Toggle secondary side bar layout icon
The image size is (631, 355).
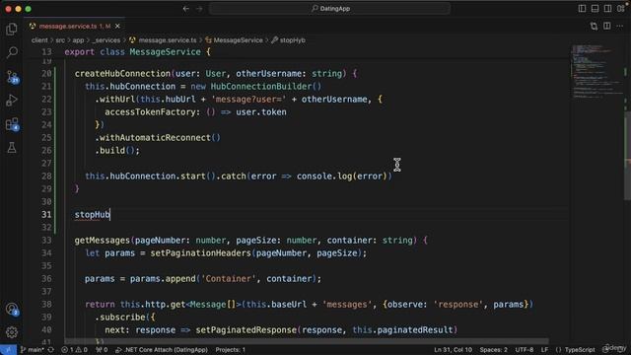[x=607, y=9]
